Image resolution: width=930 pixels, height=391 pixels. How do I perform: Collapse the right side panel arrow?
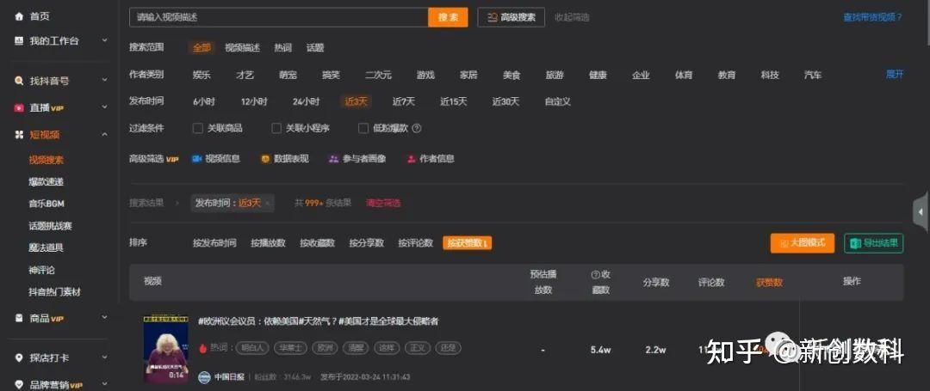click(921, 211)
